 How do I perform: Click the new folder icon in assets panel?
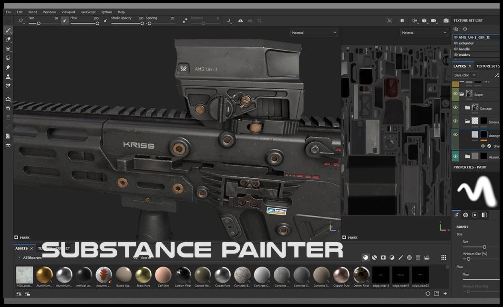[437, 294]
